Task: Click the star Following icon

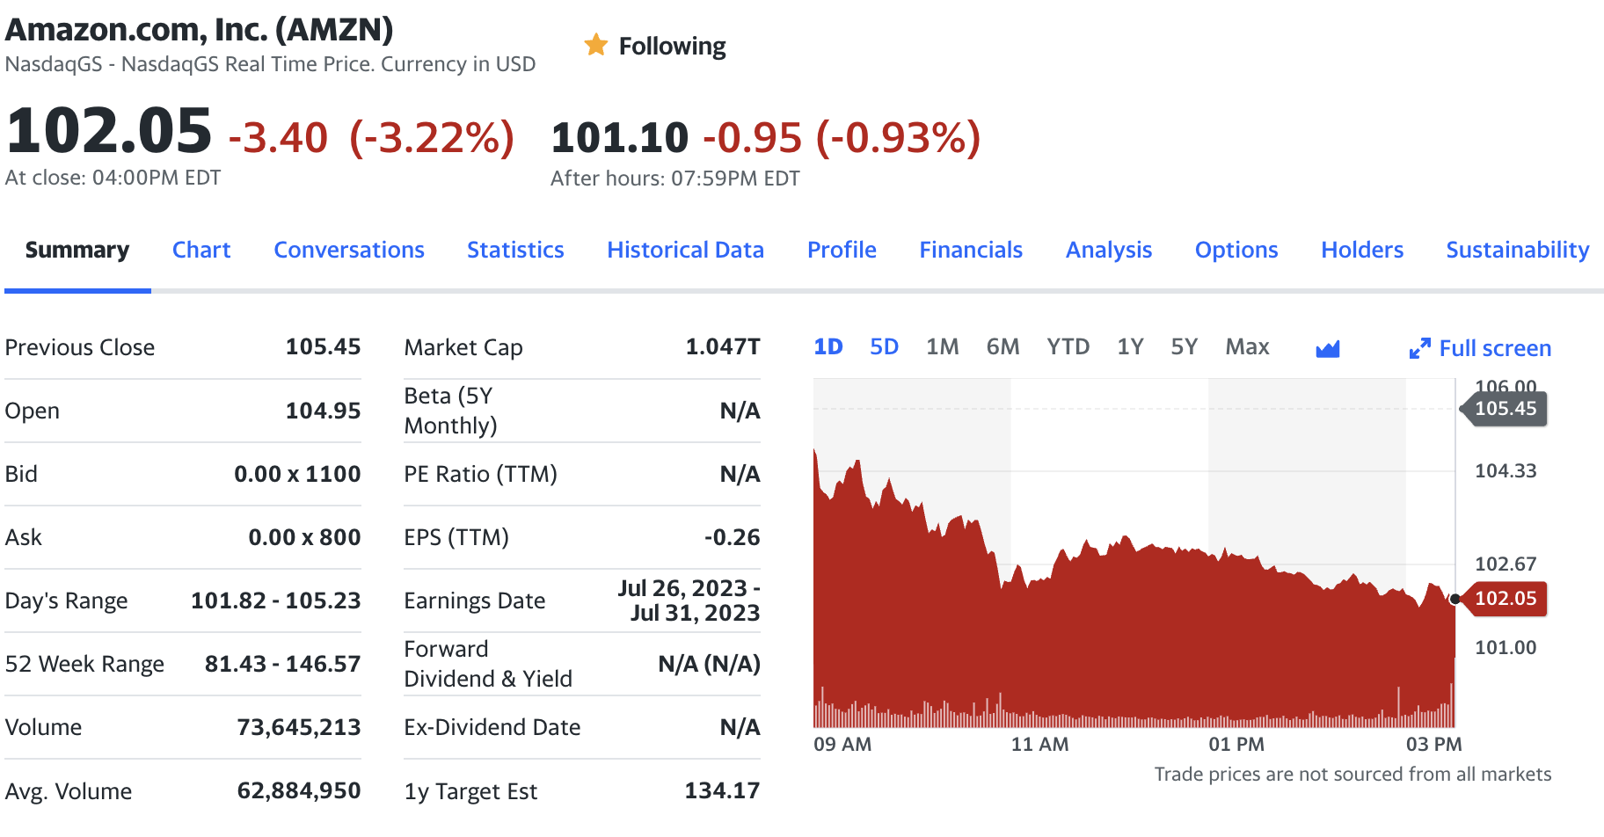Action: pyautogui.click(x=596, y=45)
